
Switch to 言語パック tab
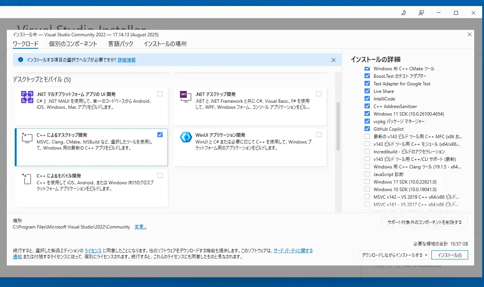pos(121,44)
